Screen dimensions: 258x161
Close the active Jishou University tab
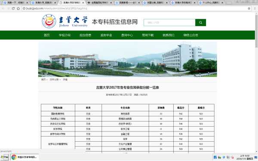click(x=83, y=3)
